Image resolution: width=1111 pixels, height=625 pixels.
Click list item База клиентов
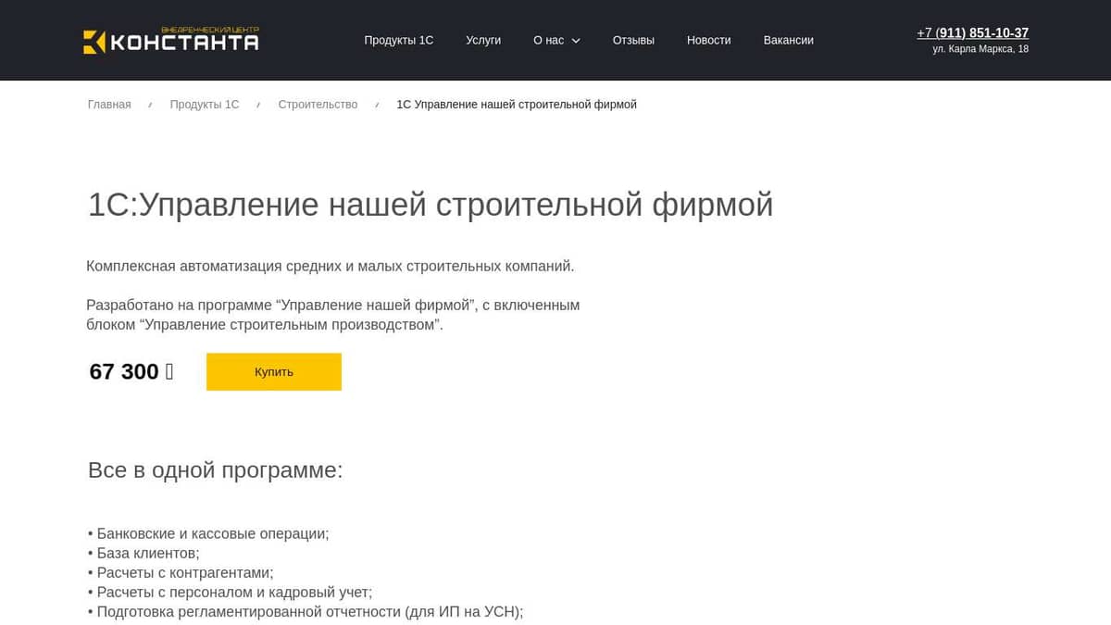pyautogui.click(x=144, y=553)
